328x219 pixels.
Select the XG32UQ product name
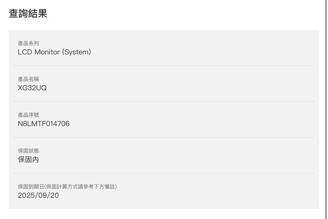[32, 88]
